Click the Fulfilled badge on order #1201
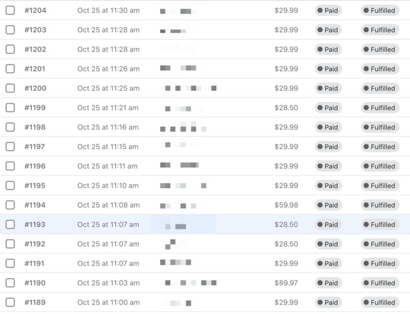 380,69
